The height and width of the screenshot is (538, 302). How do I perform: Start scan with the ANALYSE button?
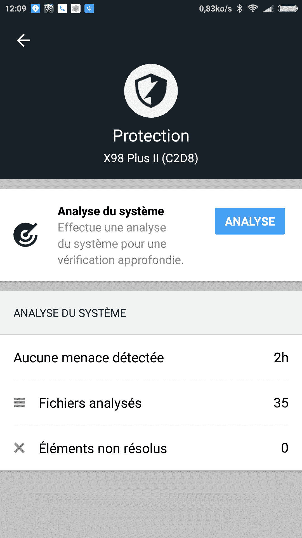(250, 221)
